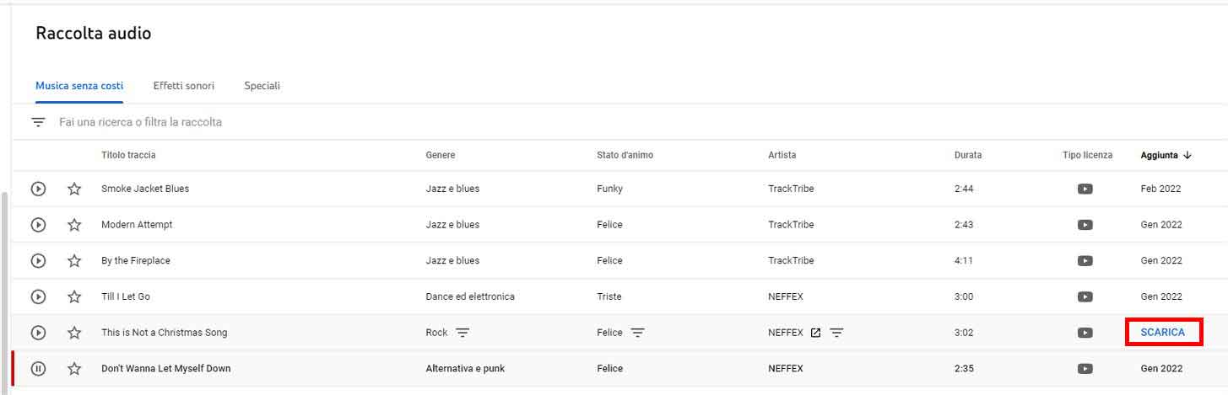Screen dimensions: 1228x395
Task: Filter by Felice mood icon
Action: click(x=637, y=333)
